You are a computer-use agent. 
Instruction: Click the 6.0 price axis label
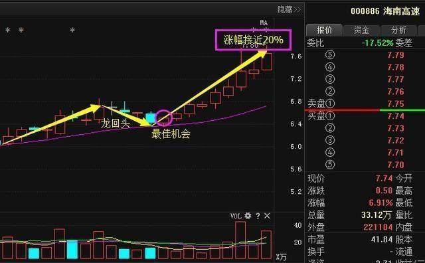click(296, 147)
